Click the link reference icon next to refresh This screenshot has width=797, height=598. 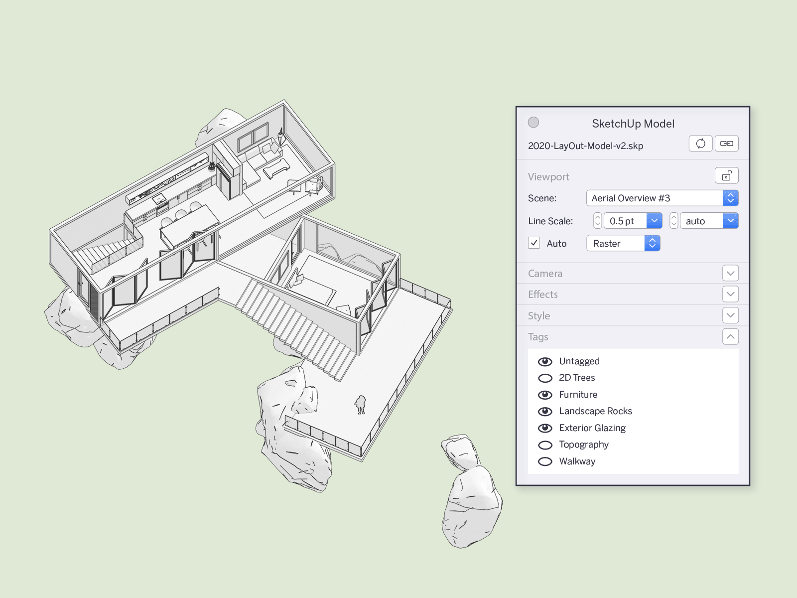click(726, 144)
